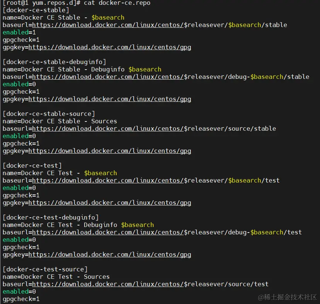
Task: Open gpgkey link in docker-ce-stable section
Action: (x=110, y=47)
